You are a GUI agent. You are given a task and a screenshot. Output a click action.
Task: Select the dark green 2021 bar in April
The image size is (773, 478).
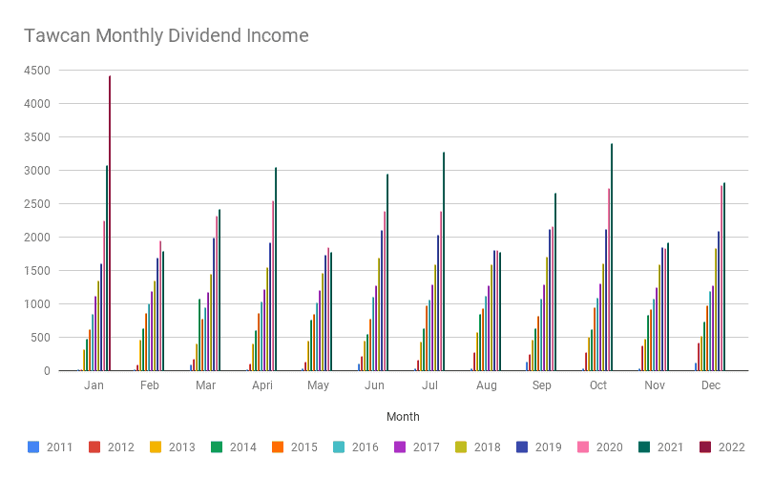pyautogui.click(x=276, y=269)
